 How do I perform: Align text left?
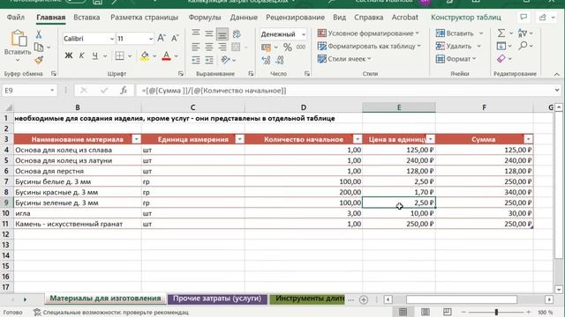coord(196,47)
